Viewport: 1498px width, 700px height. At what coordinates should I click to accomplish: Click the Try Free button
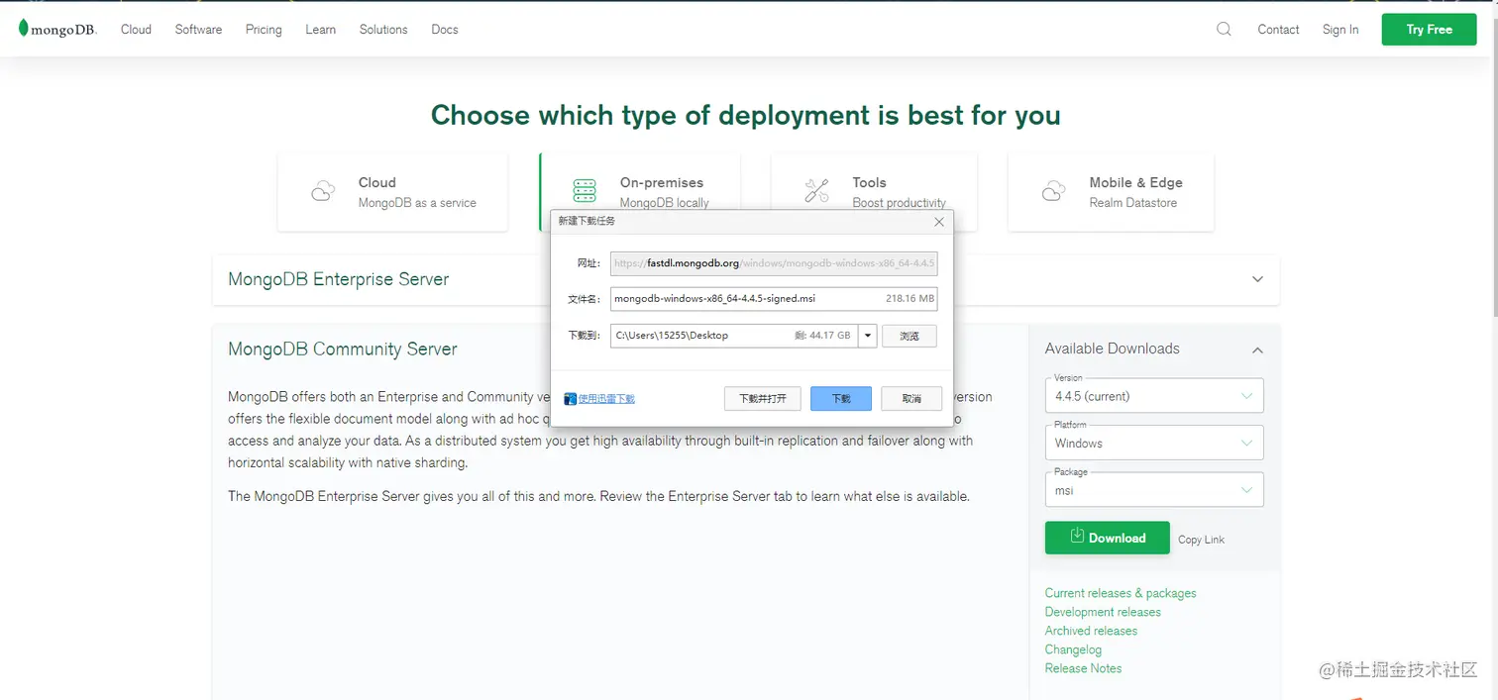[1429, 29]
